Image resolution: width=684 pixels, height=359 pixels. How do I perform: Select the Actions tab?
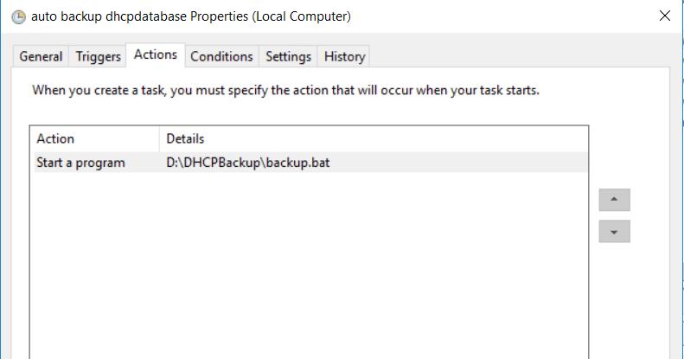click(x=156, y=54)
